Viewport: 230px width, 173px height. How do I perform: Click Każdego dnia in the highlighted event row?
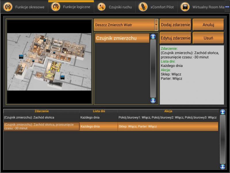(x=90, y=126)
